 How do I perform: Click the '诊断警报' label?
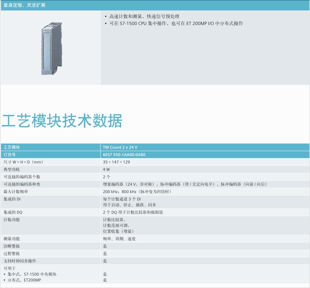coord(12,246)
